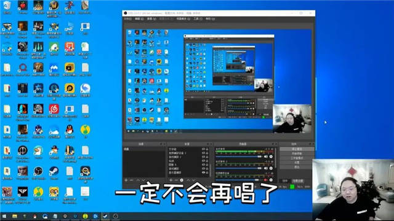This screenshot has height=221, width=394.
Task: Move the source up in the Sources panel
Action: (188, 180)
